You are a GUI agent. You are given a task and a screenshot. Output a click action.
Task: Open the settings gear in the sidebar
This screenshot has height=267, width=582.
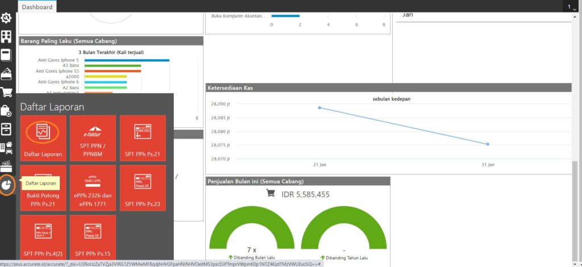tap(7, 18)
